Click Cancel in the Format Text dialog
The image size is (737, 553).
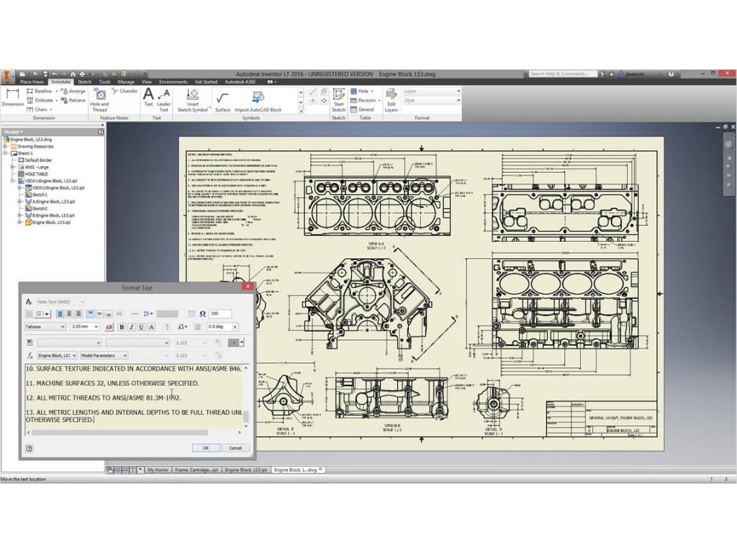pyautogui.click(x=235, y=447)
